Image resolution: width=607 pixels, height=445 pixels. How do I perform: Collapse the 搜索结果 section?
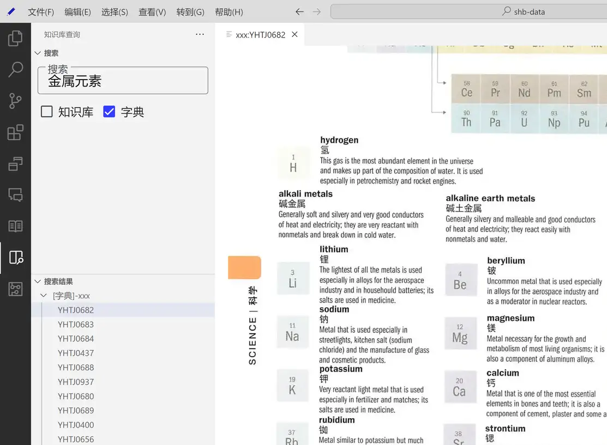pyautogui.click(x=38, y=282)
